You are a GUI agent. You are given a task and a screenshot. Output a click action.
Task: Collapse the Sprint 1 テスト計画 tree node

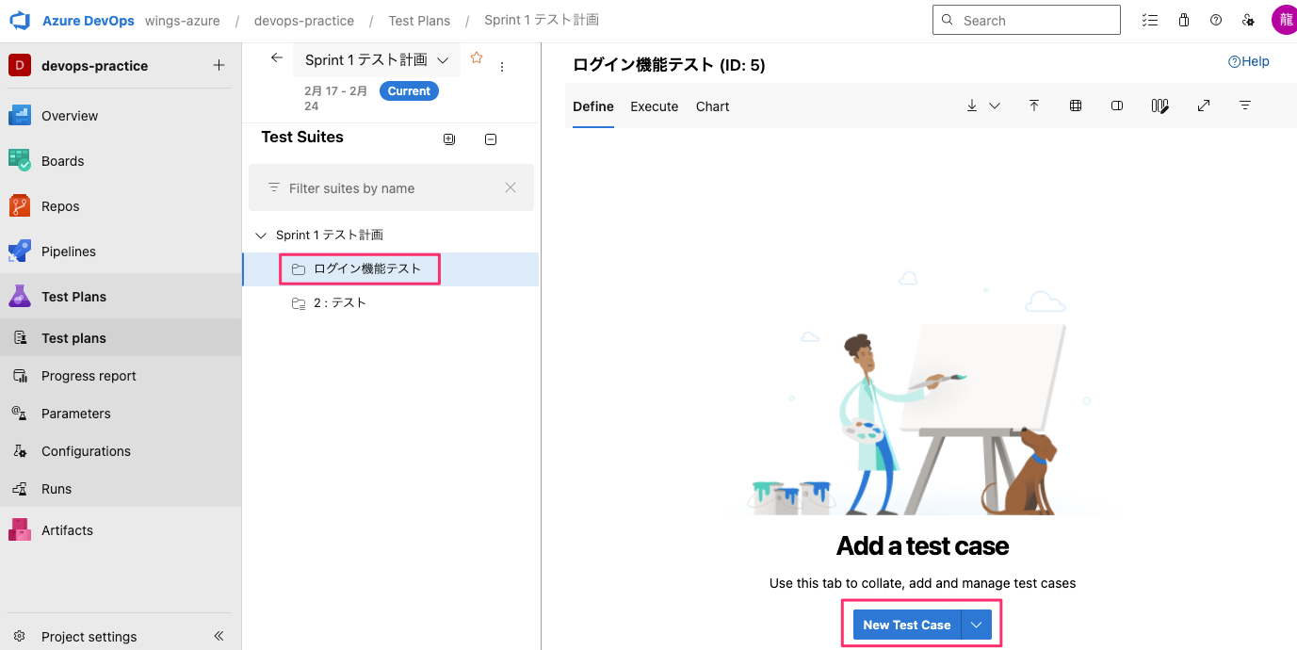pyautogui.click(x=261, y=235)
